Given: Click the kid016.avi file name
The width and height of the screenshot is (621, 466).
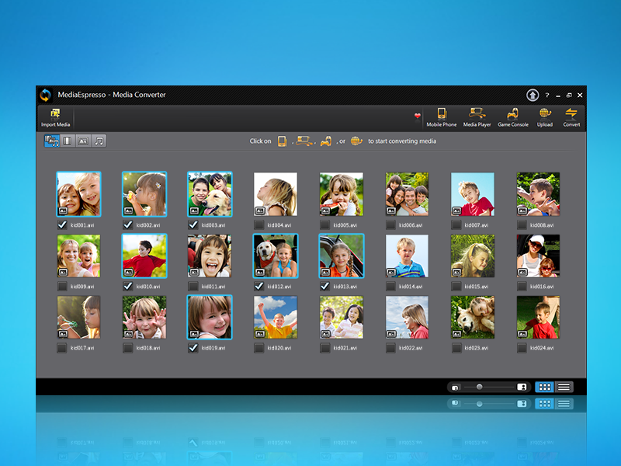Looking at the screenshot, I should coord(542,287).
